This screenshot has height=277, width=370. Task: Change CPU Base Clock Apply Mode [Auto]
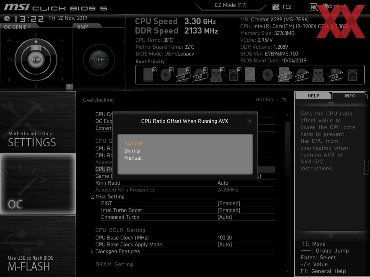coord(225,244)
